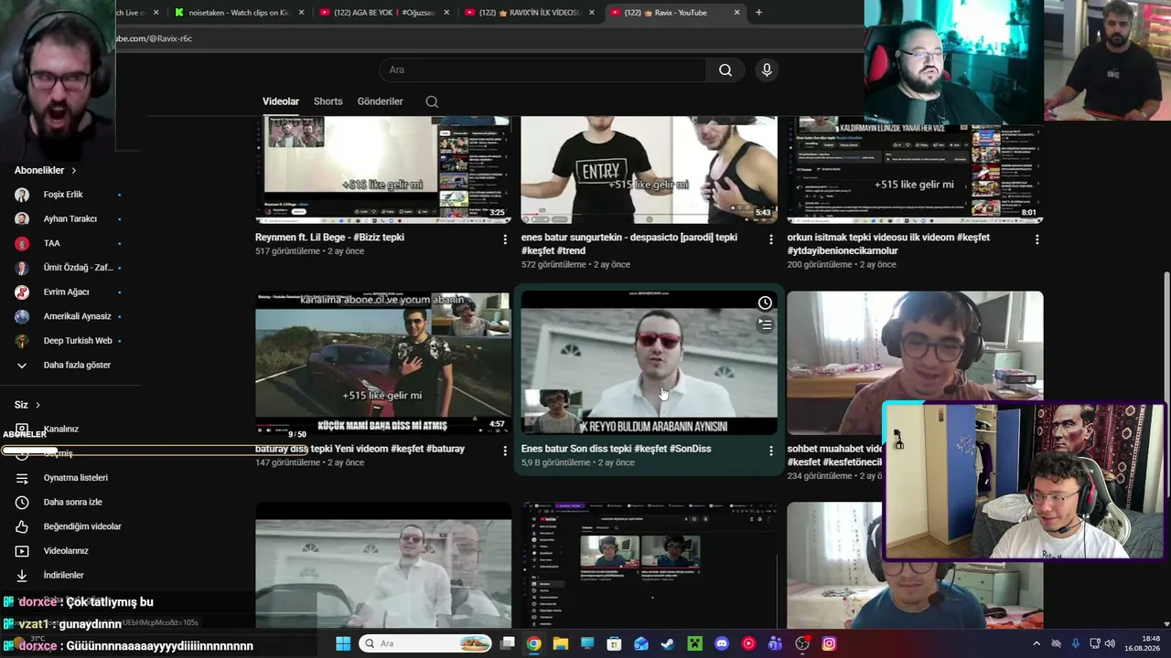Open File Explorer from taskbar
Image resolution: width=1171 pixels, height=658 pixels.
click(560, 643)
